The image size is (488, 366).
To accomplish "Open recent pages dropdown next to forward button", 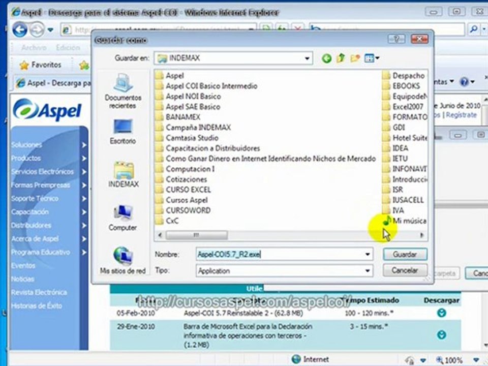I will tap(50, 30).
